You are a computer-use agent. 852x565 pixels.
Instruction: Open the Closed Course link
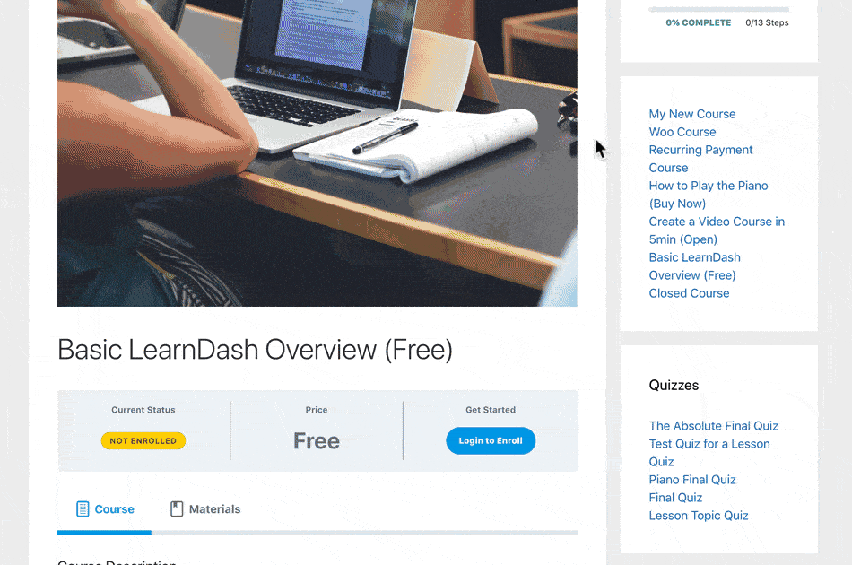pyautogui.click(x=689, y=293)
